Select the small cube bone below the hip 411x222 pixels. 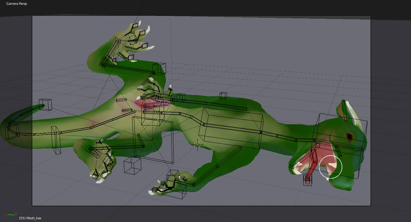coord(132,166)
